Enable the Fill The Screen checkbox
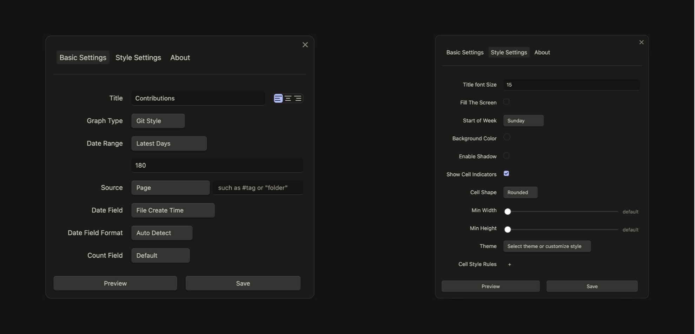 506,102
